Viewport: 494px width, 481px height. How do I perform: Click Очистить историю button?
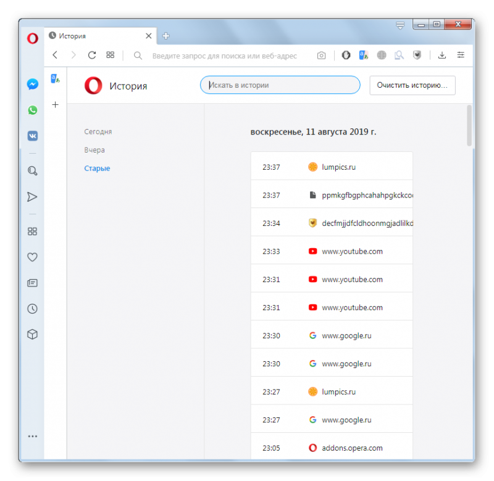coord(412,85)
